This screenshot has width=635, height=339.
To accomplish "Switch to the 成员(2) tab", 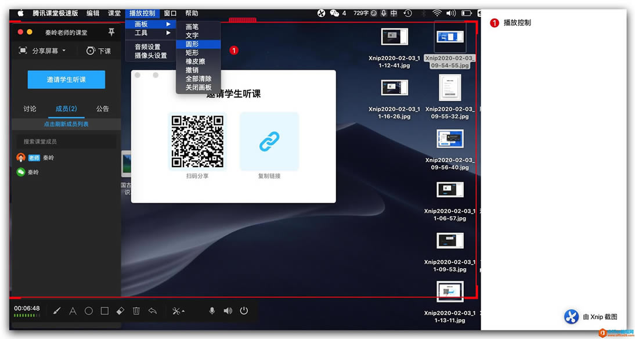I will tap(66, 109).
